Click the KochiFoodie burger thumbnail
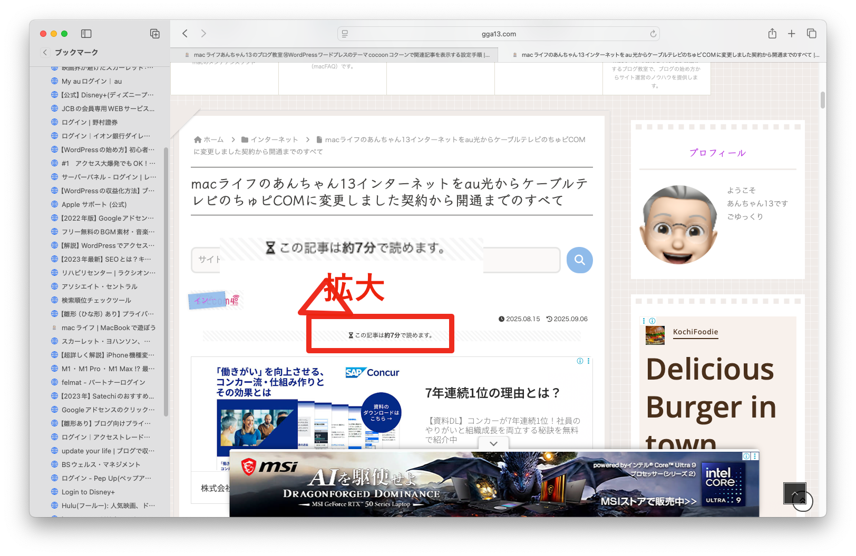856x556 pixels. tap(655, 335)
